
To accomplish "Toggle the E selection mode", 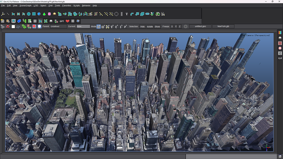I will click(x=116, y=27).
